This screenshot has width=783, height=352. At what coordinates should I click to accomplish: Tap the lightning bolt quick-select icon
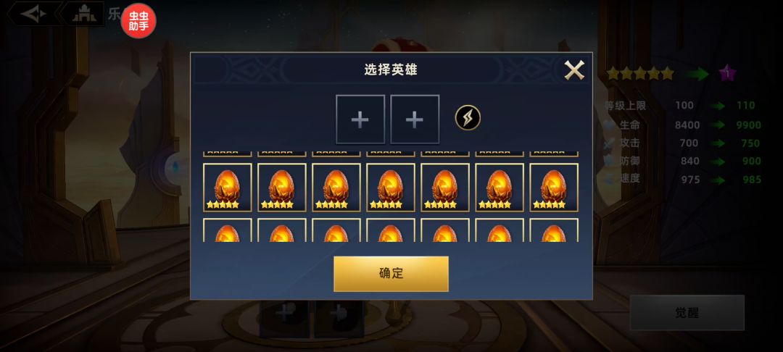coord(468,118)
